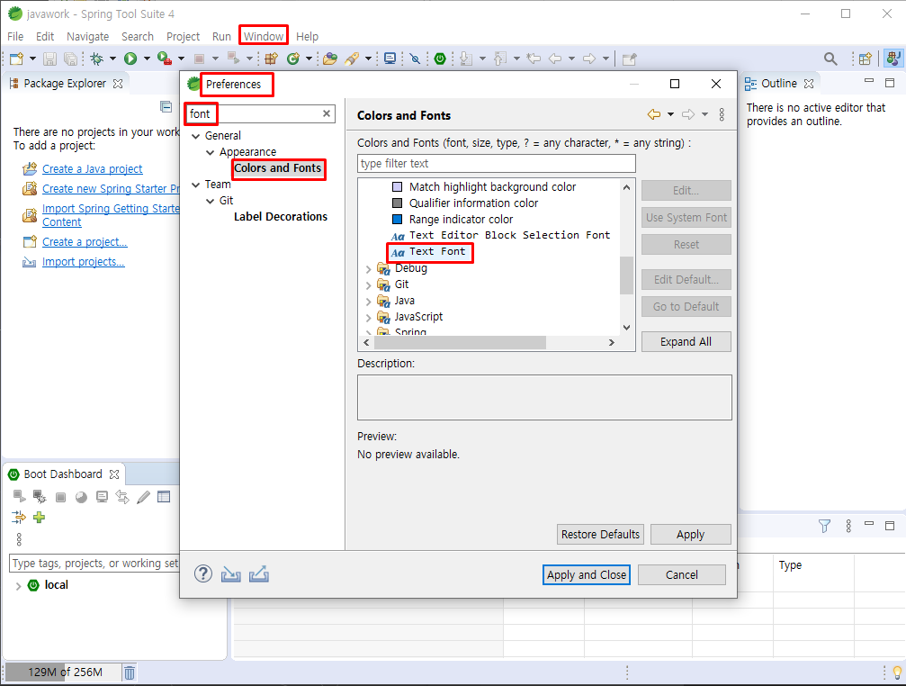Click the export preferences icon
Screen dimensions: 906x686
(x=259, y=573)
